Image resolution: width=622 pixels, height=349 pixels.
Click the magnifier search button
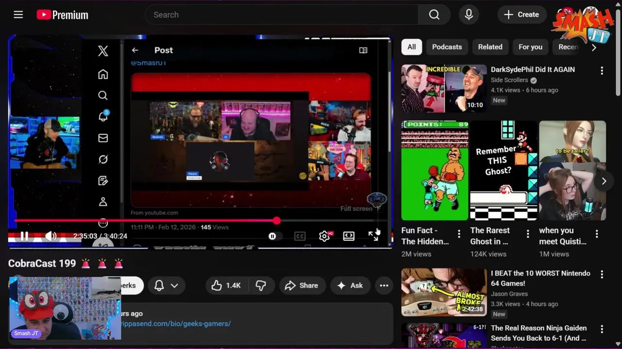(434, 15)
